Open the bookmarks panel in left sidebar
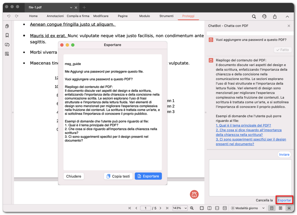The height and width of the screenshot is (215, 297). [x=7, y=35]
